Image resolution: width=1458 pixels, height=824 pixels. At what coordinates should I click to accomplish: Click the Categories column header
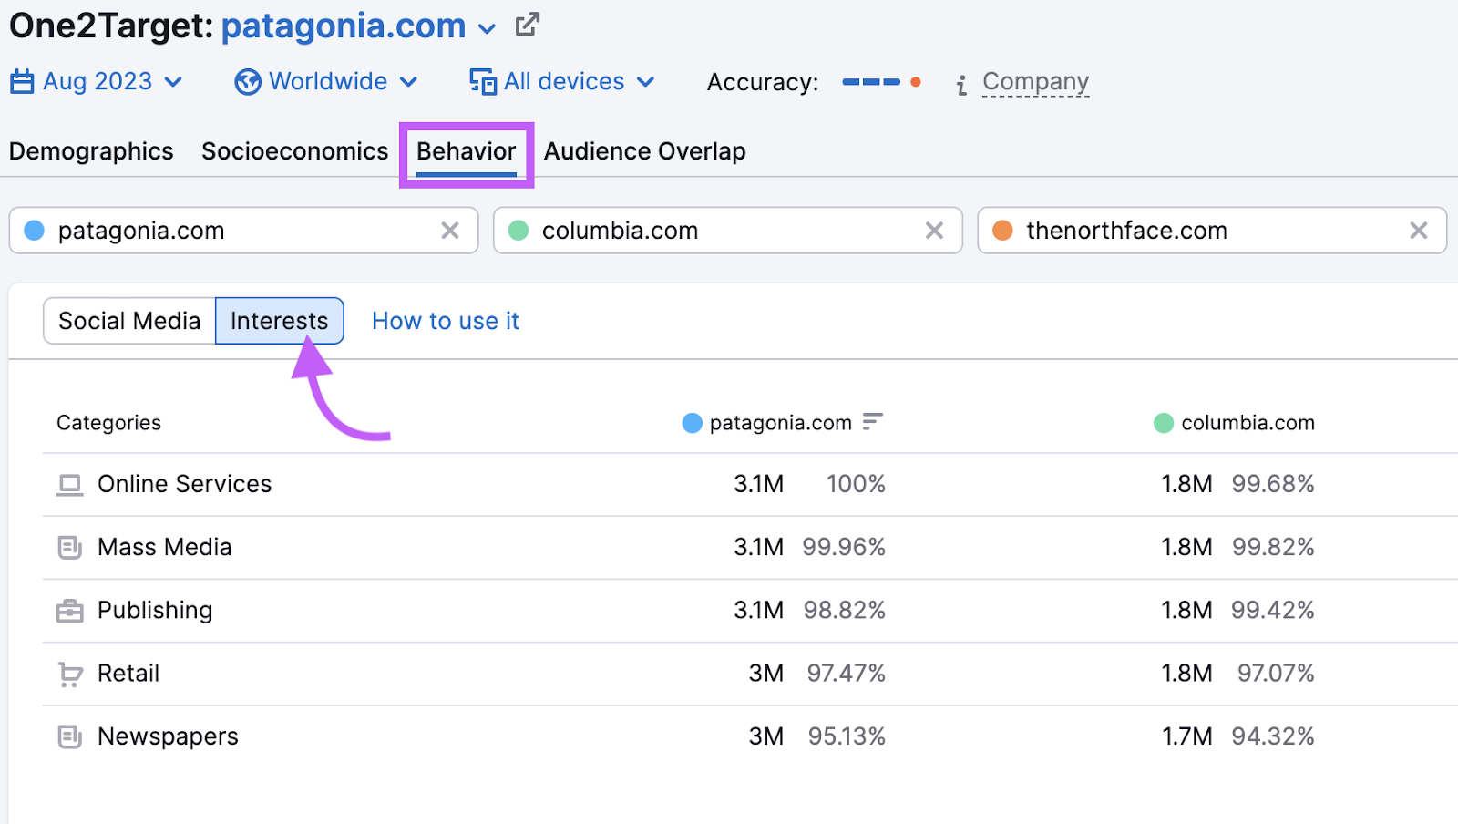click(x=108, y=423)
